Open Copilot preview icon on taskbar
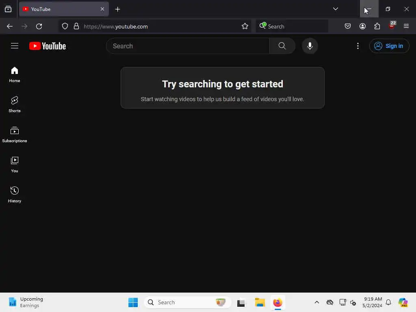 403,302
